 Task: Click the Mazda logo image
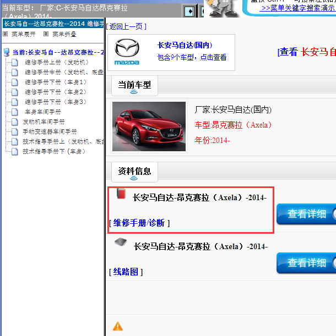click(x=127, y=52)
